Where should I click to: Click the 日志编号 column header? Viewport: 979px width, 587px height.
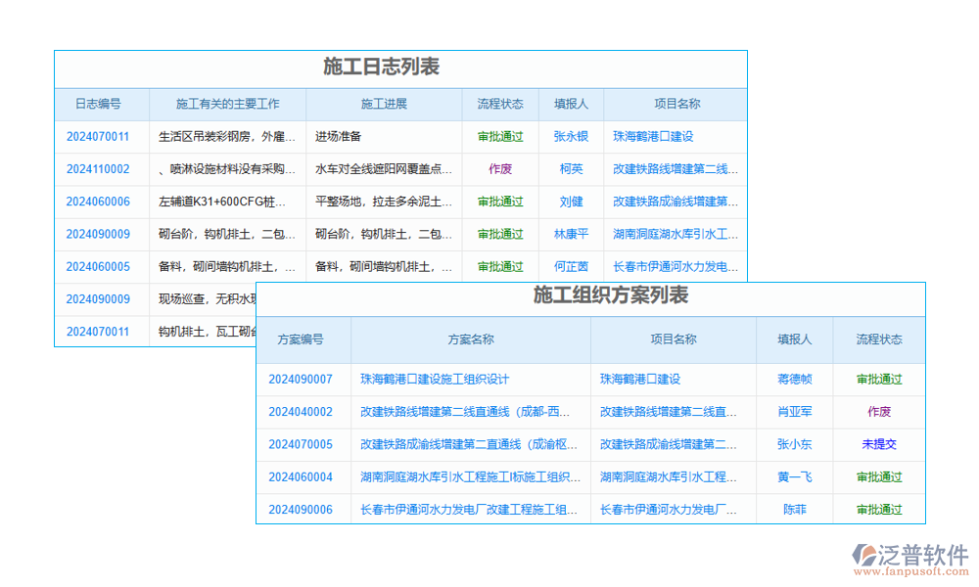click(98, 104)
